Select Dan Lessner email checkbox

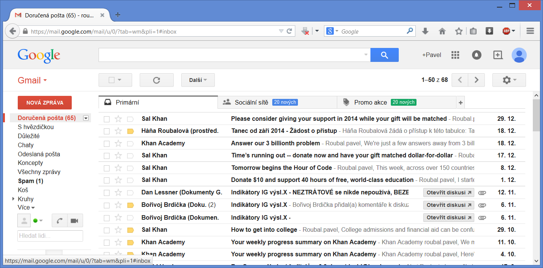[x=107, y=193]
